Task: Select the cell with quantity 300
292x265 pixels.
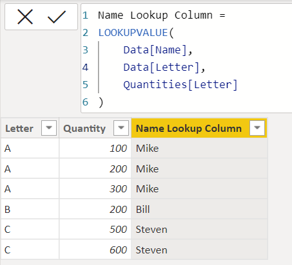Action: [95, 189]
